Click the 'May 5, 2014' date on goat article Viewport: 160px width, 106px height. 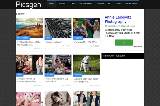94,86
